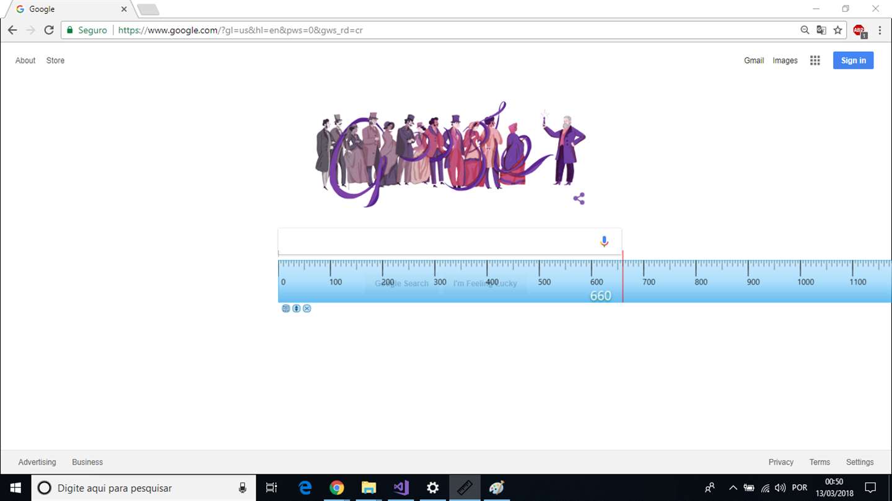Open the Windows Start menu
Viewport: 892px width, 501px height.
point(15,488)
